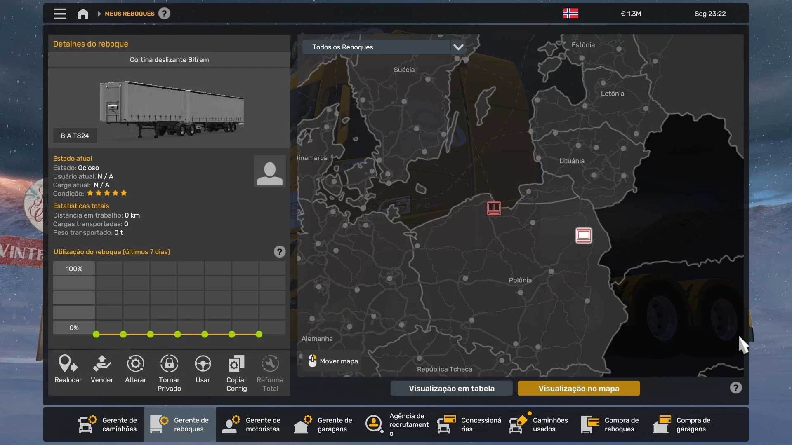
Task: Open the Gerente de caminhões tab
Action: (x=108, y=424)
